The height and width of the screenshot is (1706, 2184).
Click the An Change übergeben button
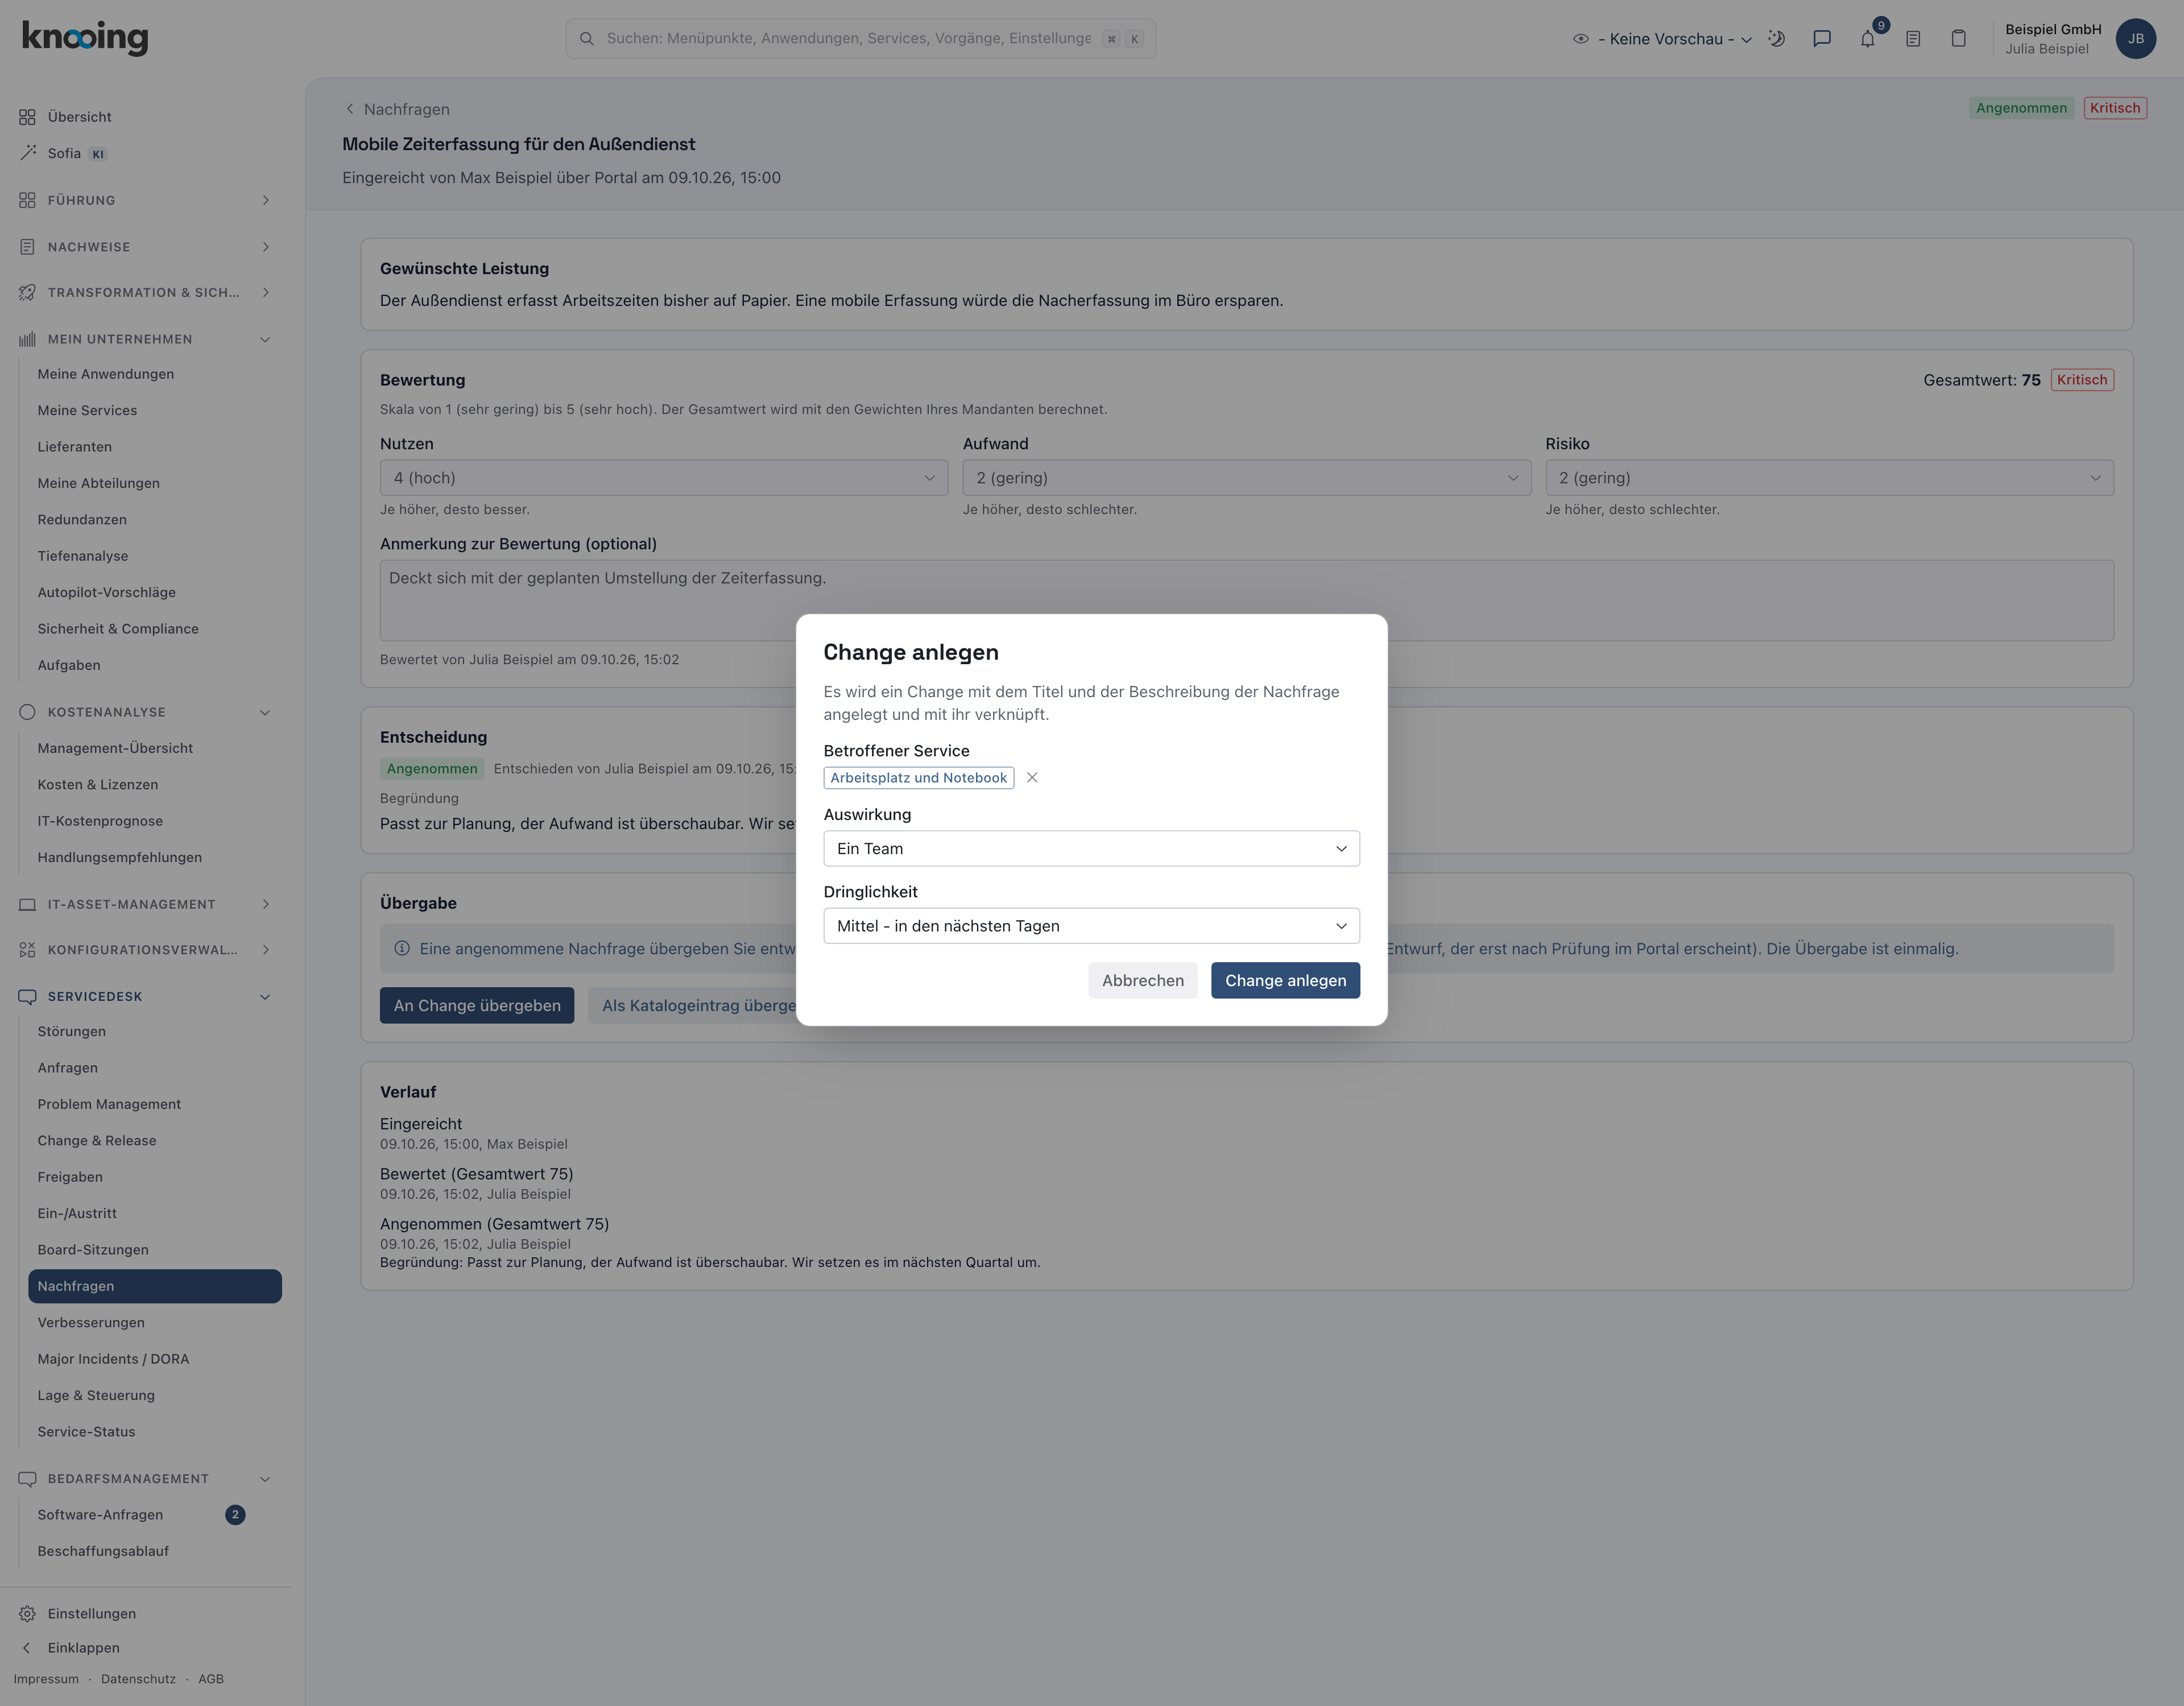(477, 1005)
